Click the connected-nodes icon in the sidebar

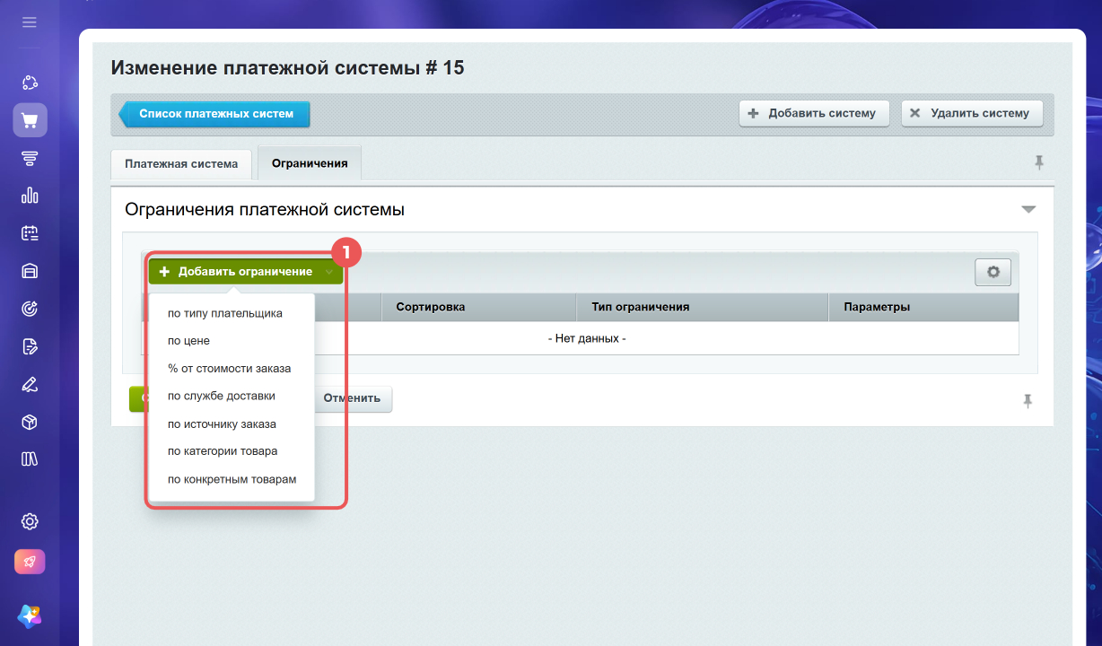[30, 83]
